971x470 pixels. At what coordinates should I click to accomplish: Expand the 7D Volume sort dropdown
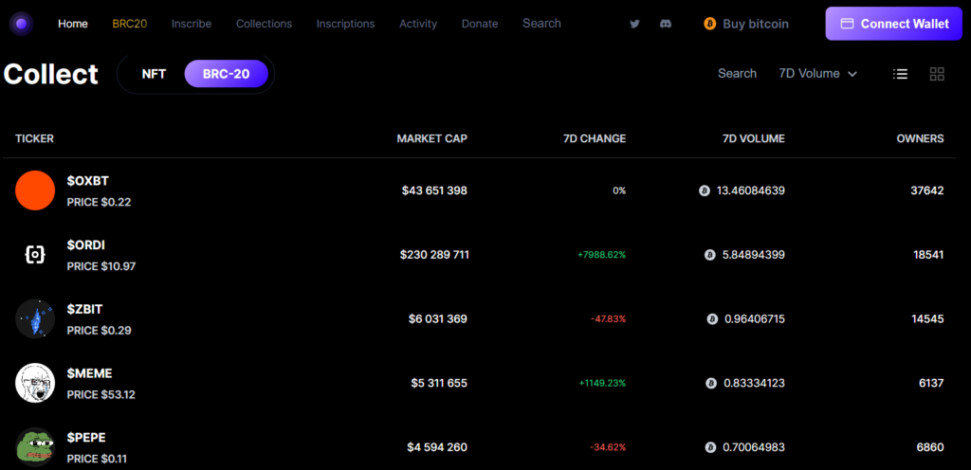pyautogui.click(x=817, y=74)
